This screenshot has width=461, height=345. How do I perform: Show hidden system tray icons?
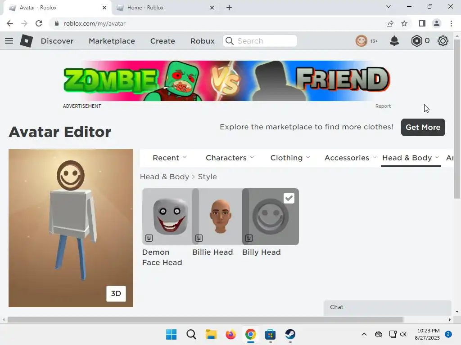364,334
